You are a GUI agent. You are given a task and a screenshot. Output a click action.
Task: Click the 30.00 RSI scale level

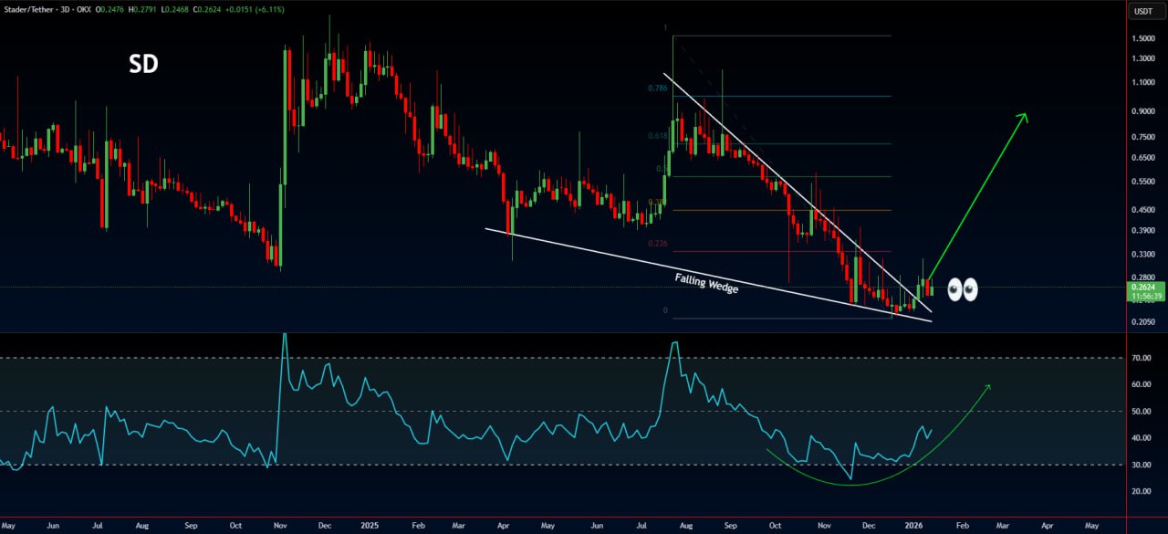[x=1142, y=465]
